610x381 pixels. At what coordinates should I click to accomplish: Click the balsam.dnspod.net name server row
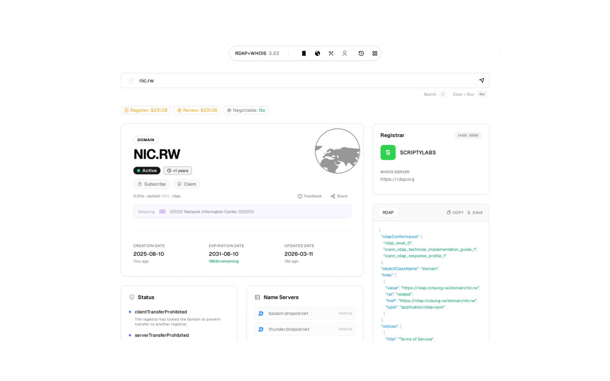(x=305, y=313)
